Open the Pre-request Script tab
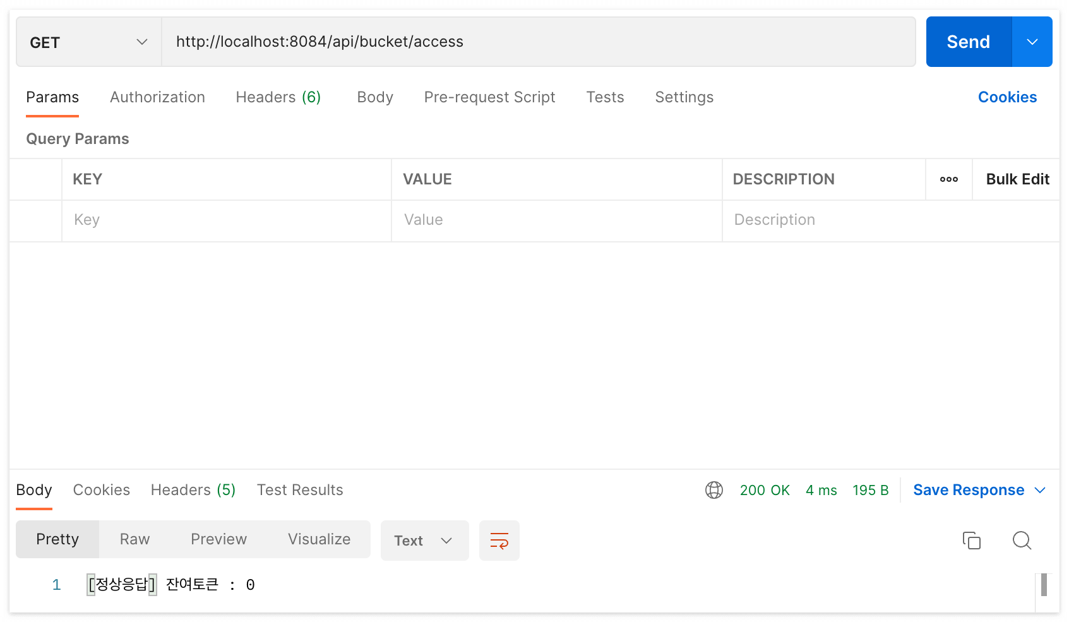The width and height of the screenshot is (1069, 622). click(489, 97)
